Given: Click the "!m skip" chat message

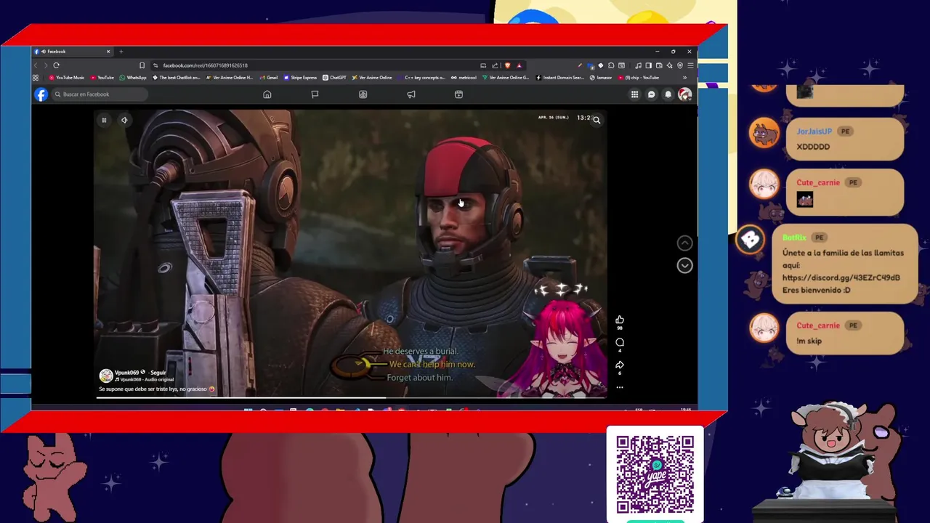Looking at the screenshot, I should click(809, 341).
